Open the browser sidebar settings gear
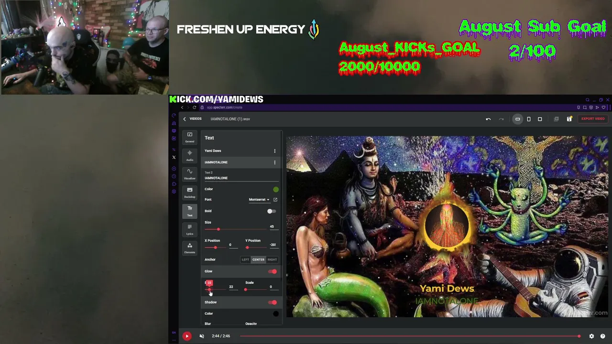 [x=174, y=192]
